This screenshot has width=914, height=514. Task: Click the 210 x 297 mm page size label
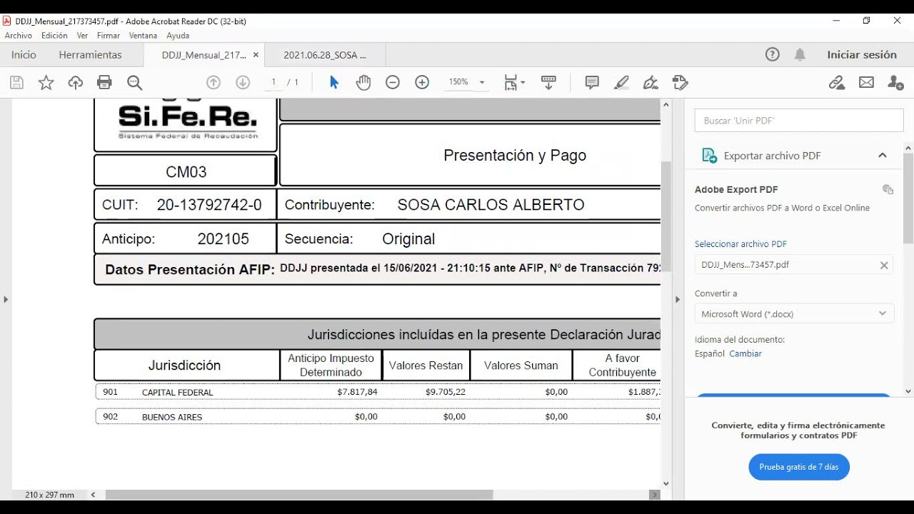pos(50,495)
